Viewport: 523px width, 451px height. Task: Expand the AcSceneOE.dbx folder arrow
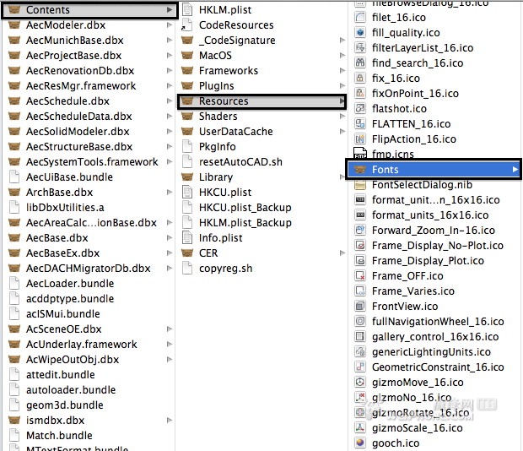pos(170,329)
